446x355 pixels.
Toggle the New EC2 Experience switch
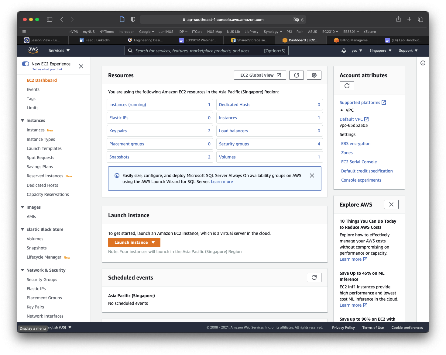tap(26, 64)
